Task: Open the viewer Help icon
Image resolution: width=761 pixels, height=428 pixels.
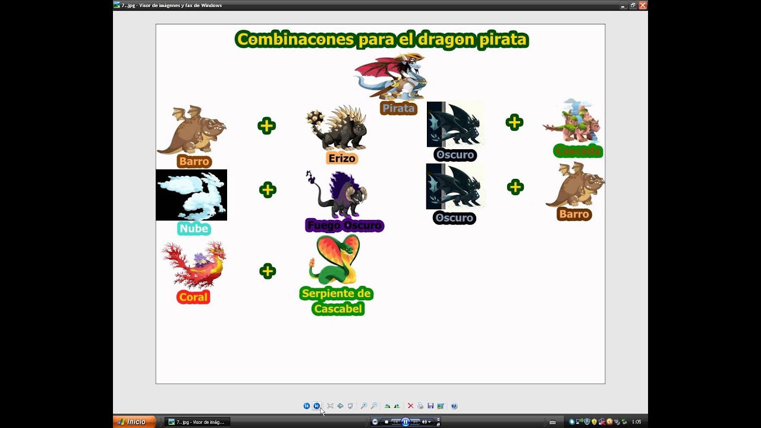Action: [454, 406]
